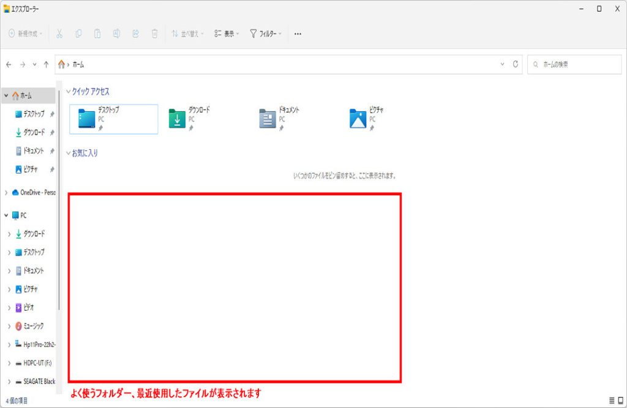Switch to large thumbnails view in status bar
This screenshot has height=408, width=627.
point(620,400)
